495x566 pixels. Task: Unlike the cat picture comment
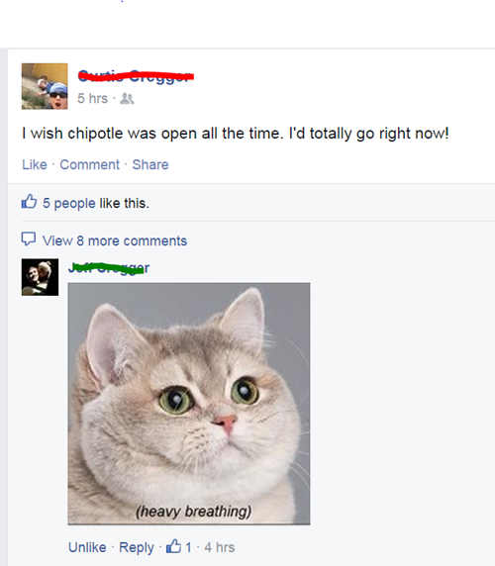coord(87,547)
